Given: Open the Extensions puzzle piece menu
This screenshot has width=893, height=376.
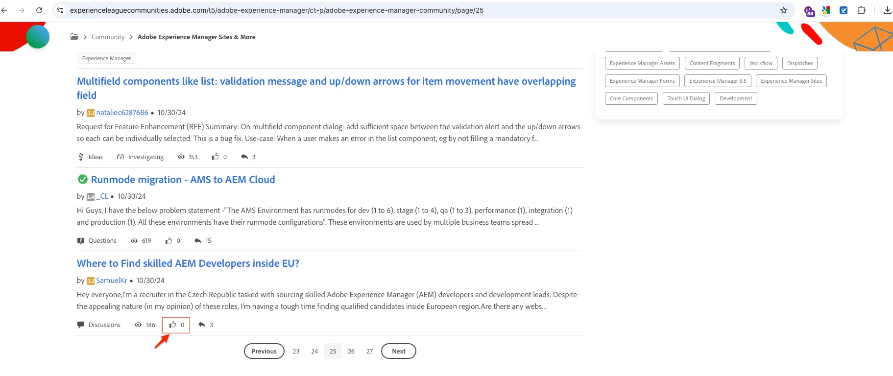Looking at the screenshot, I should point(861,10).
